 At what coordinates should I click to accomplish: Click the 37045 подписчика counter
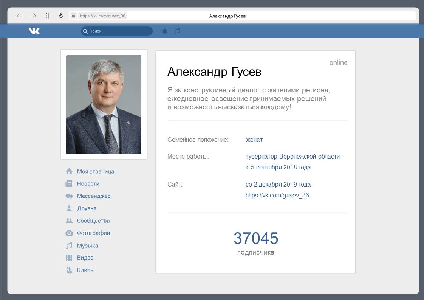tap(255, 242)
